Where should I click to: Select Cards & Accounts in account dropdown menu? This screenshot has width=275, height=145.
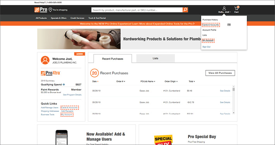211,25
